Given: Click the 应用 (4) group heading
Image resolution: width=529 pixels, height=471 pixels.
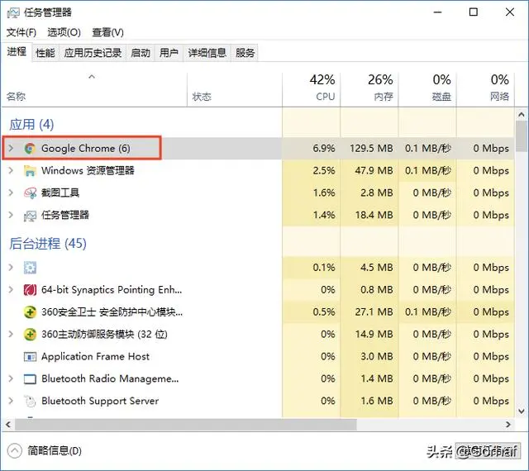Looking at the screenshot, I should click(31, 125).
